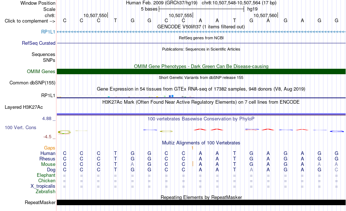Click the coordinate label 10,507,560
Screen dimensions: 346x211
click(x=265, y=15)
